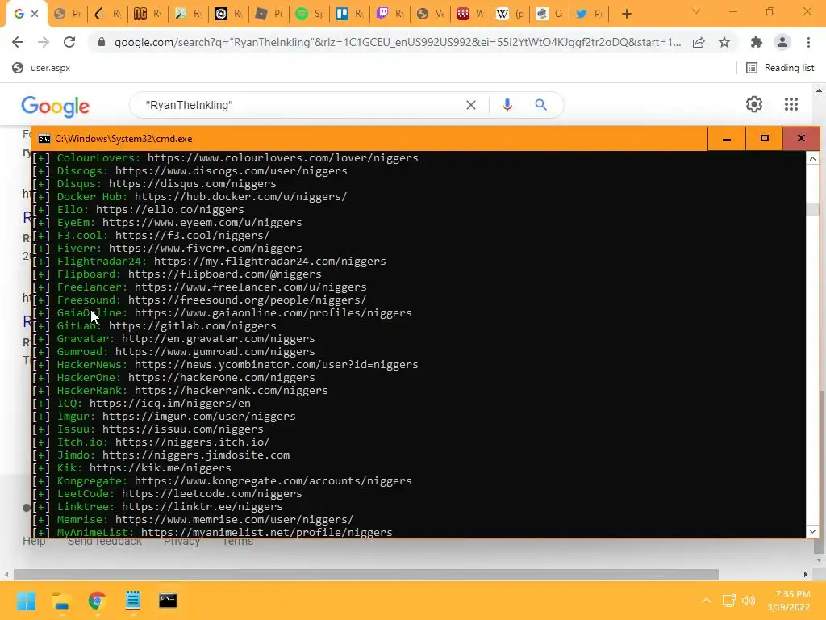Open Chrome's tab search dropdown
The width and height of the screenshot is (826, 620).
[696, 11]
